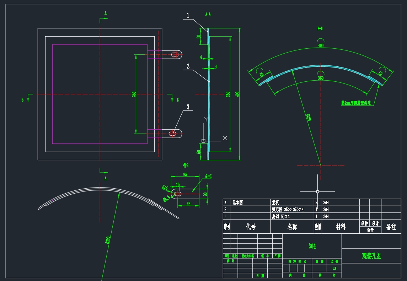Image resolution: width=407 pixels, height=281 pixels.
Task: Click the 更改文件名 revision label
Action: pos(248,256)
